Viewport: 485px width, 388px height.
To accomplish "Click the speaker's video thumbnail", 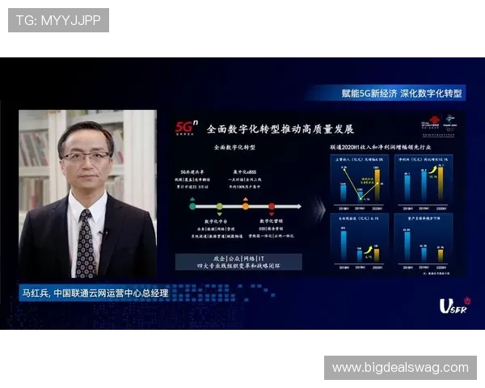I will 88,194.
